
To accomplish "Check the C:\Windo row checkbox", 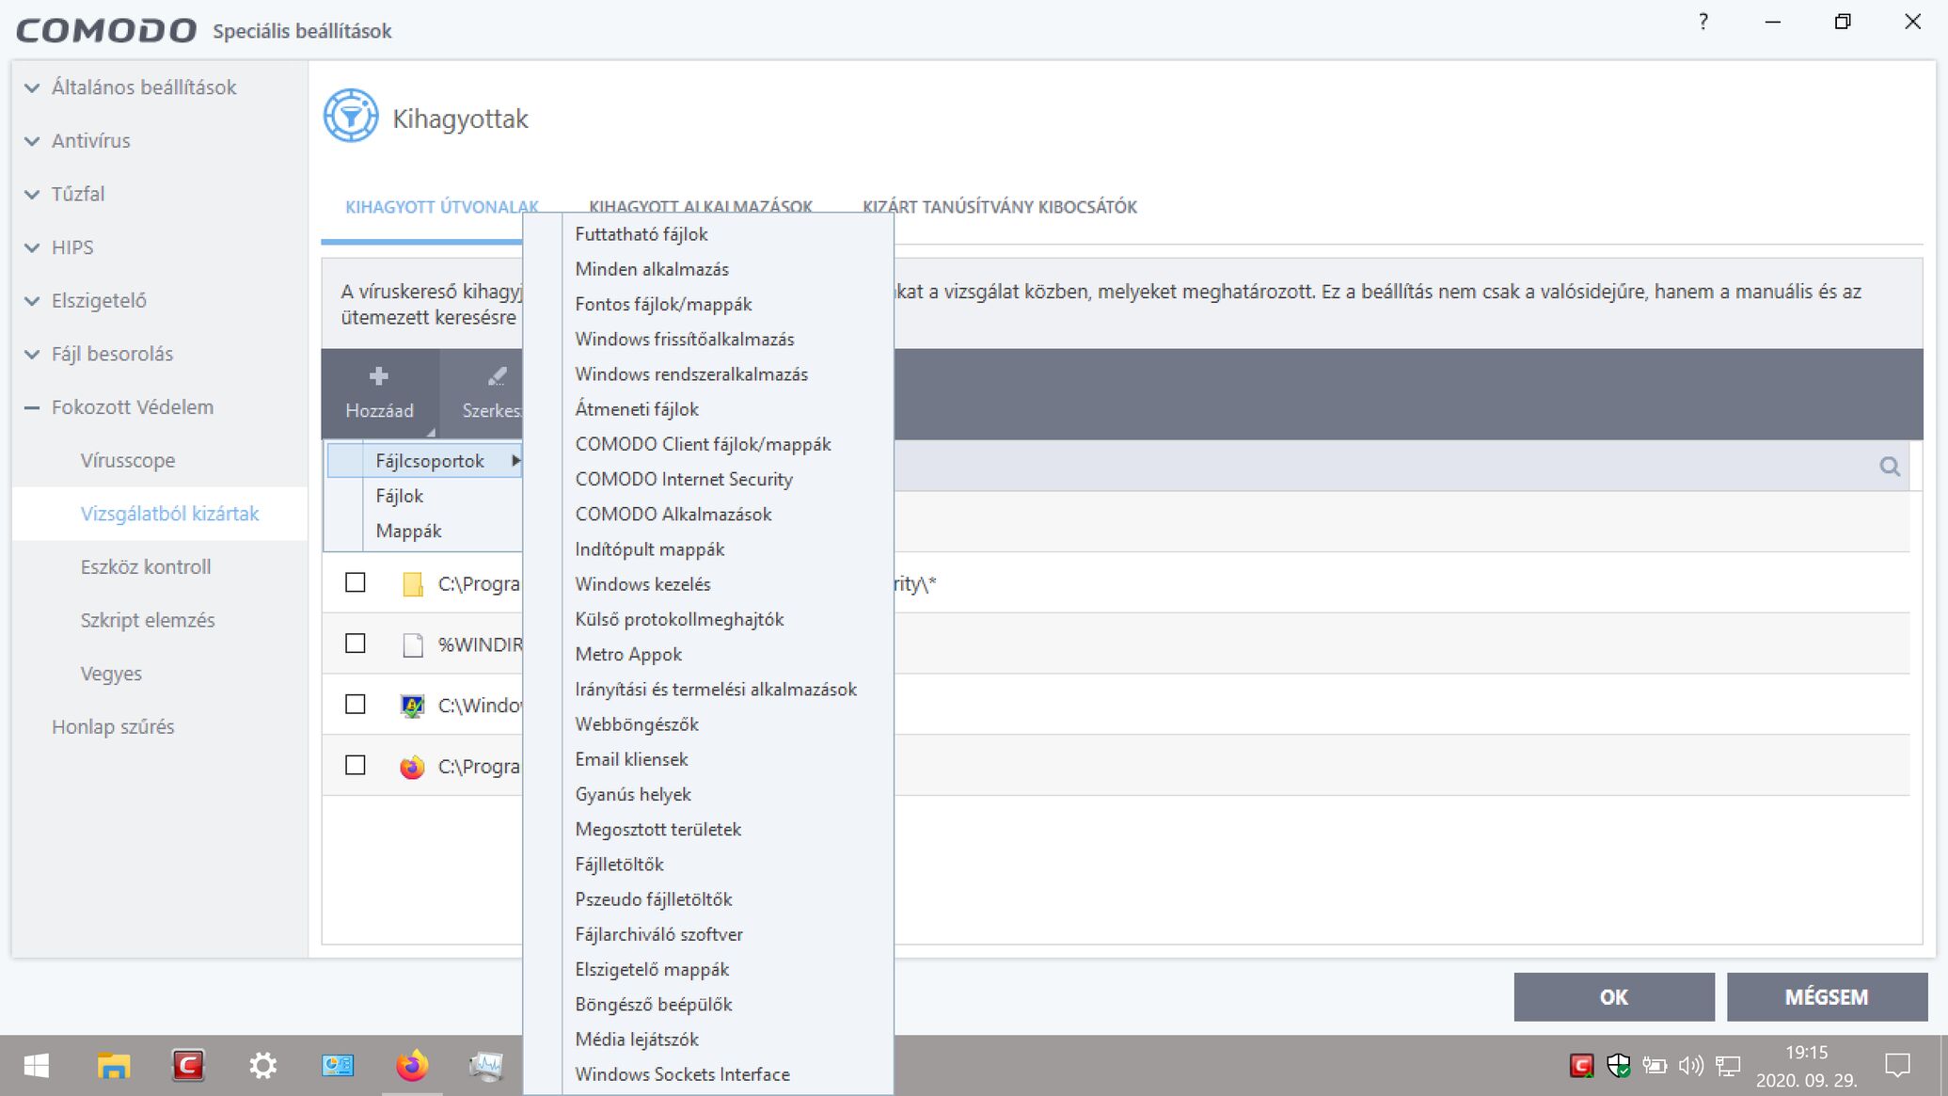I will pyautogui.click(x=356, y=705).
